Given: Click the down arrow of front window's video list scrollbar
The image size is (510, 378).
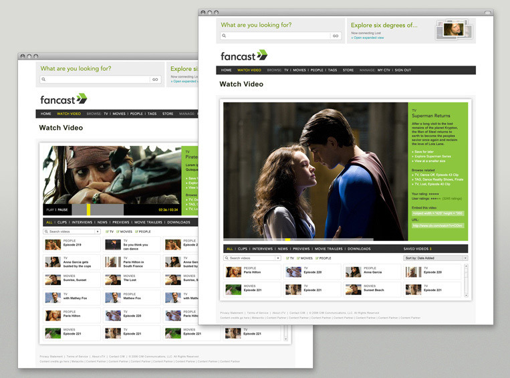Looking at the screenshot, I should 466,295.
